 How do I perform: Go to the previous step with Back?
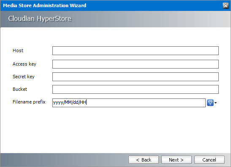pos(144,160)
